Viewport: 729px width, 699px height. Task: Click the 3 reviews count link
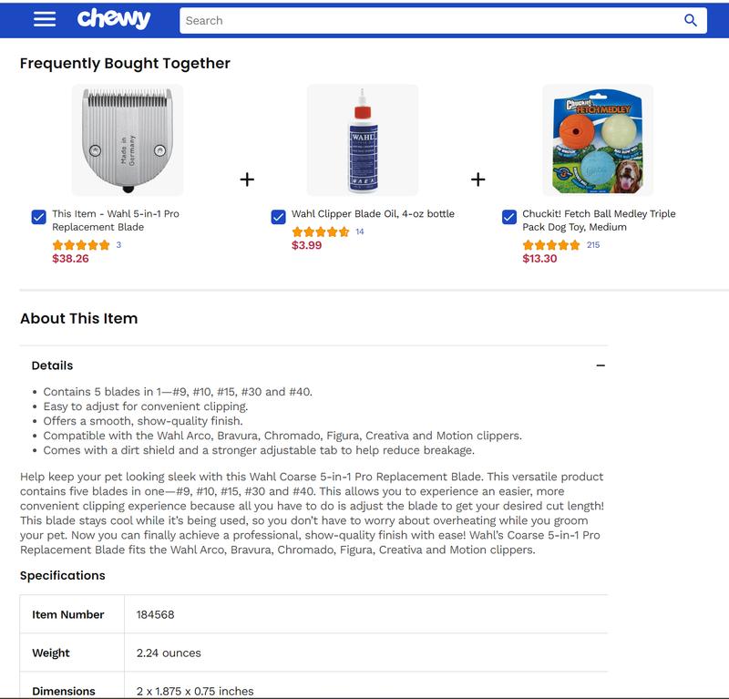(x=118, y=245)
